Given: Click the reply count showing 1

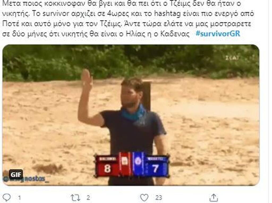Looking at the screenshot, I should click(19, 198).
